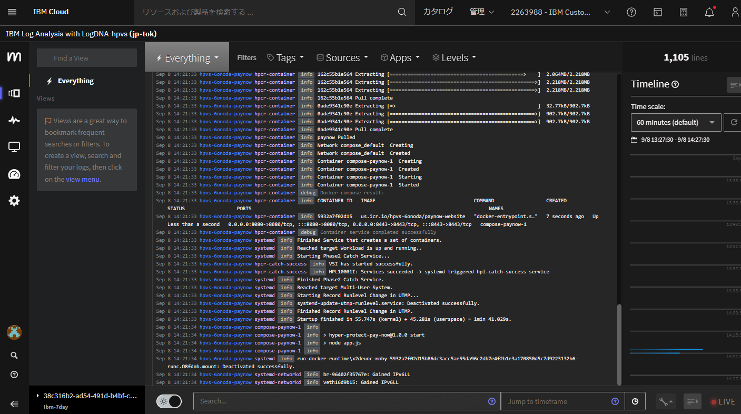Follow the view menu link

(x=83, y=179)
